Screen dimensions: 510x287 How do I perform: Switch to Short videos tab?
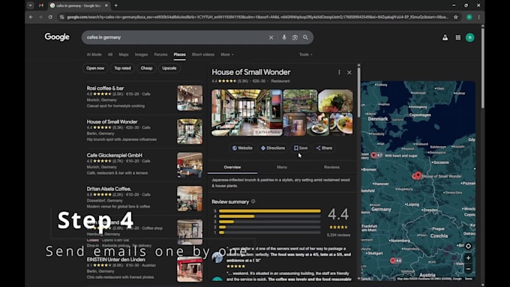[x=203, y=55]
